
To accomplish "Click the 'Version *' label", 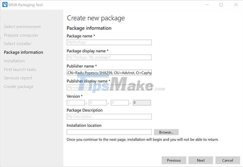I will pyautogui.click(x=74, y=96).
